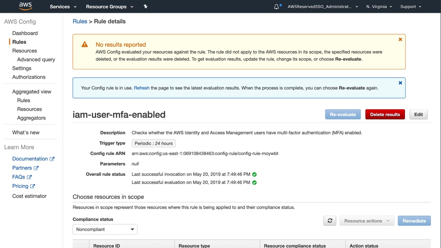Click the AWS logo home icon
Viewport: 441px width, 248px height.
click(x=25, y=6)
